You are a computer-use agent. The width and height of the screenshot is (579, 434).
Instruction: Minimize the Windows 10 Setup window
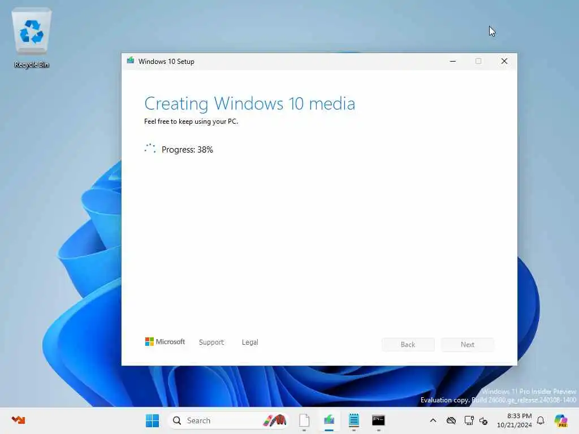tap(453, 61)
